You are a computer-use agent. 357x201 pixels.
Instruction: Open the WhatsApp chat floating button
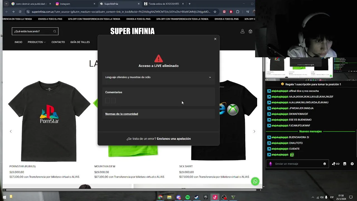(255, 181)
